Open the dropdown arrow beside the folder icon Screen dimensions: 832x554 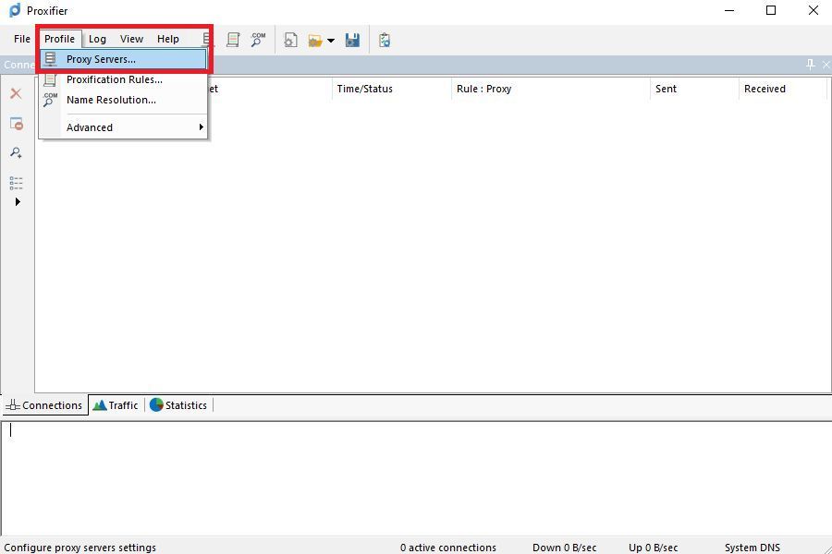[331, 41]
